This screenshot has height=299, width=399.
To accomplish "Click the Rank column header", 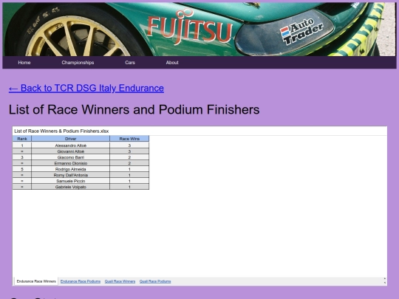I will click(22, 139).
